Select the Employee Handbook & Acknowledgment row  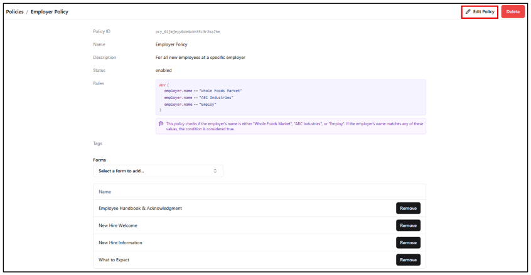pos(140,208)
